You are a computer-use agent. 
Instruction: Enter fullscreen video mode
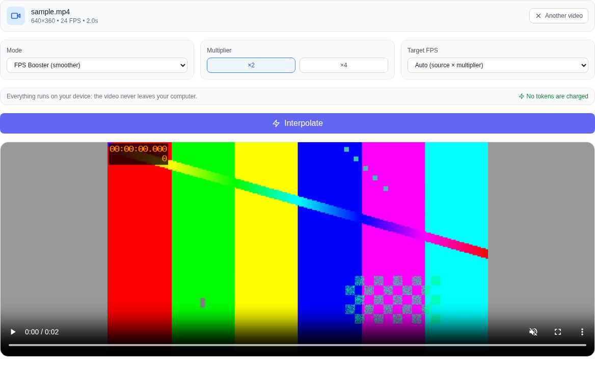pyautogui.click(x=557, y=332)
